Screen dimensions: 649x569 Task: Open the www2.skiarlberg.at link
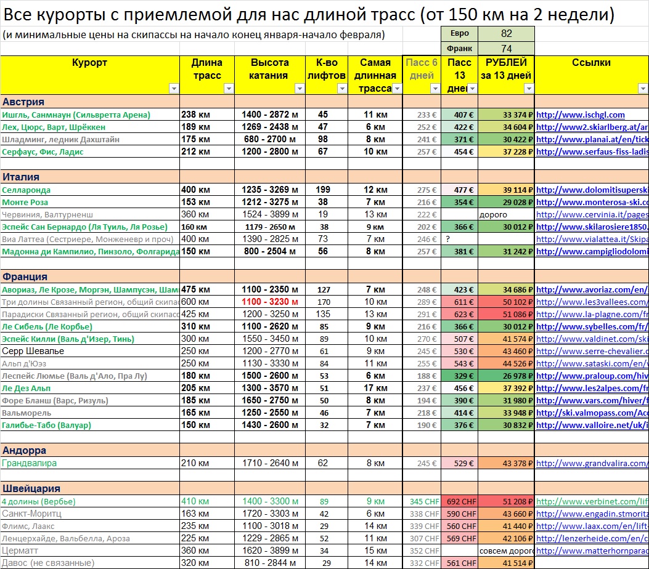(592, 127)
